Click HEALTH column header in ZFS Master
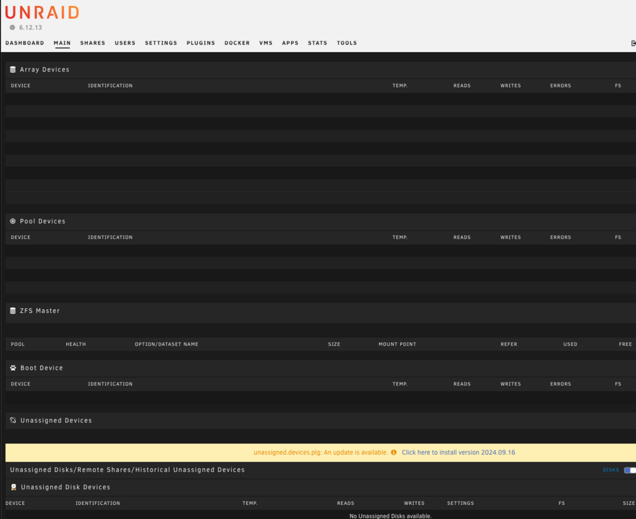Screen dimensions: 636x519 tap(76, 344)
